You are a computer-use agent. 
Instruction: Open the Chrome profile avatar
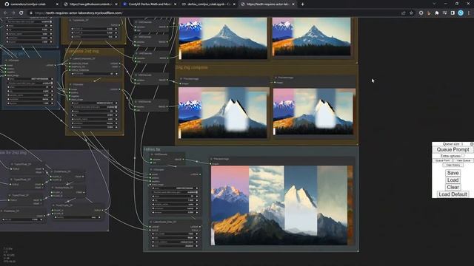tap(461, 13)
